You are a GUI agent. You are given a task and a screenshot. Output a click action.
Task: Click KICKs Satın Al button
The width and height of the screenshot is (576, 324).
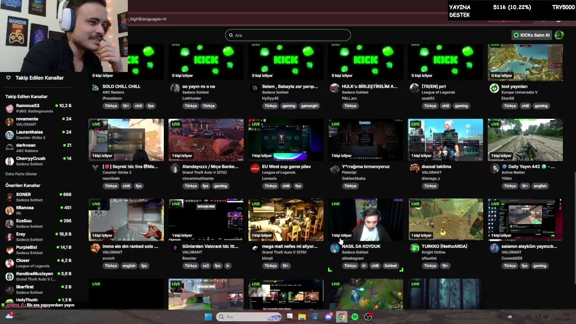tap(531, 35)
